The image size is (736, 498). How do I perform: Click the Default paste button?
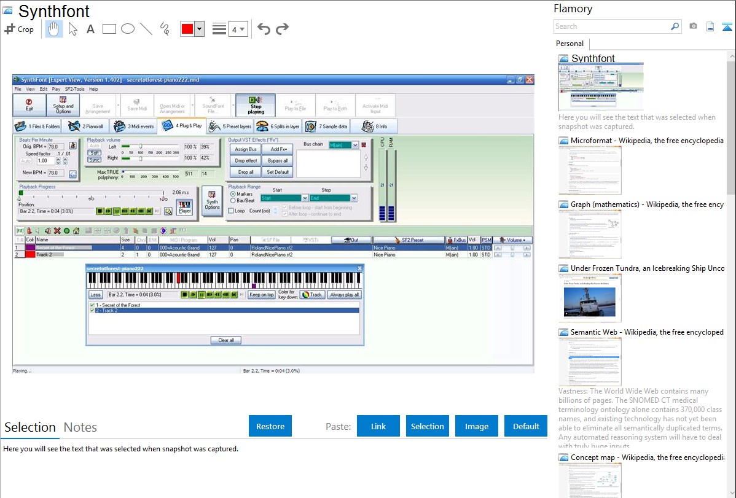click(x=526, y=426)
